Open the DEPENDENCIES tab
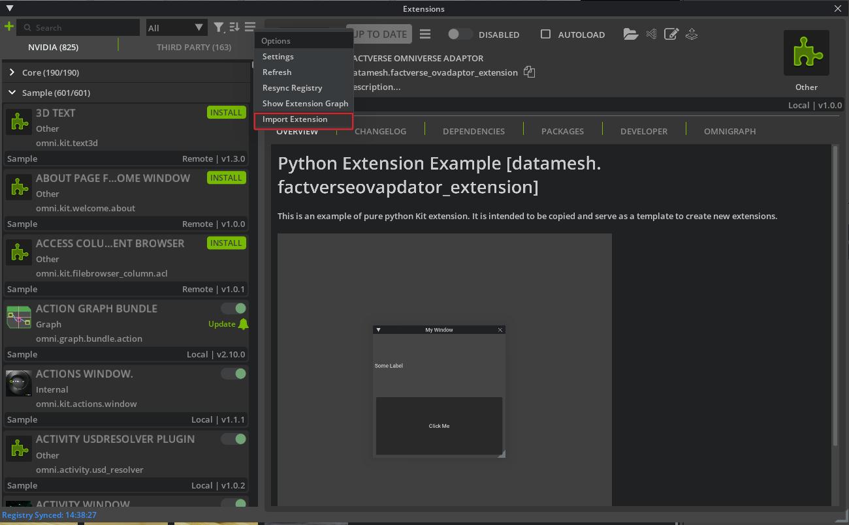849x525 pixels. [473, 131]
